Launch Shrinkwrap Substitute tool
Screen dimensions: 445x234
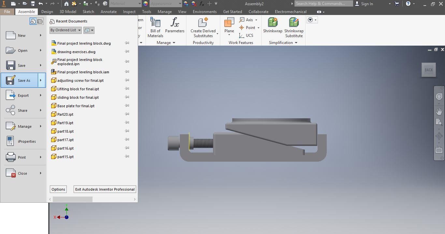(294, 27)
